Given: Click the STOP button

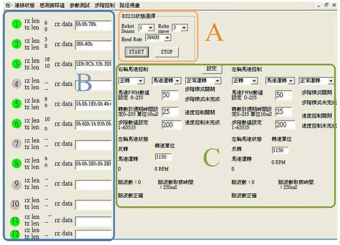Looking at the screenshot, I should click(x=167, y=52).
